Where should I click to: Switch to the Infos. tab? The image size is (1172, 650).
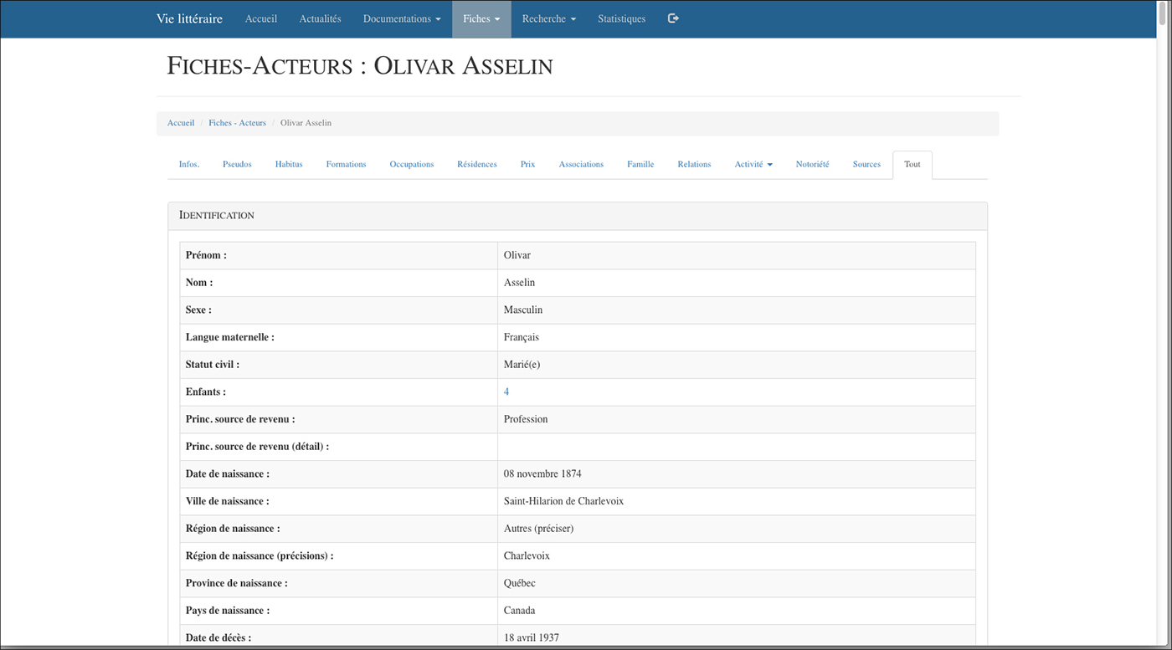click(x=189, y=164)
